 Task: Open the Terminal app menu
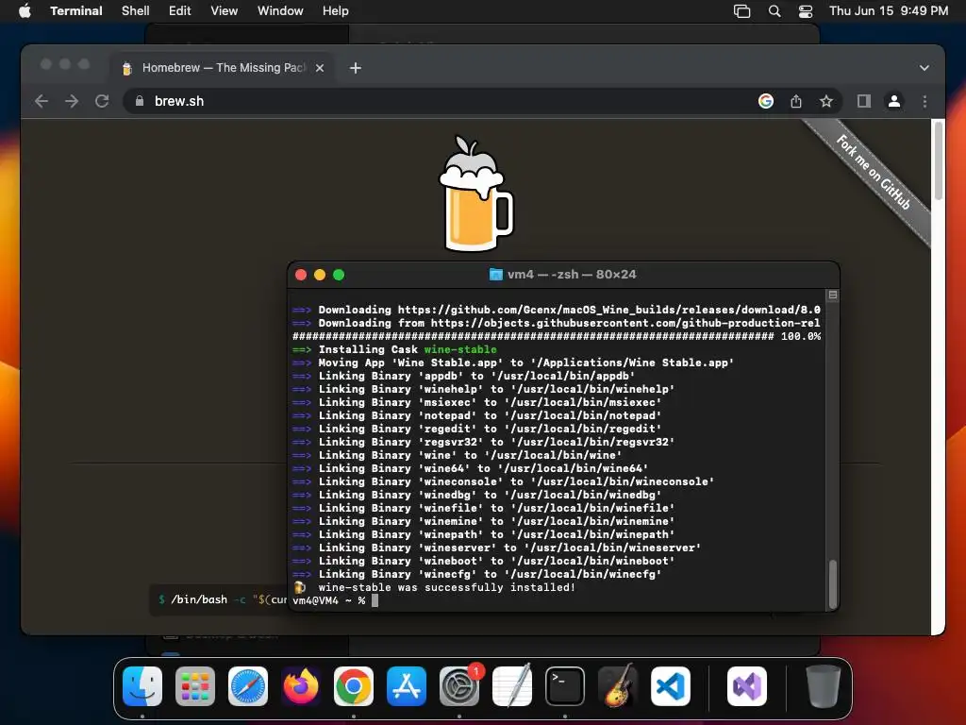75,10
